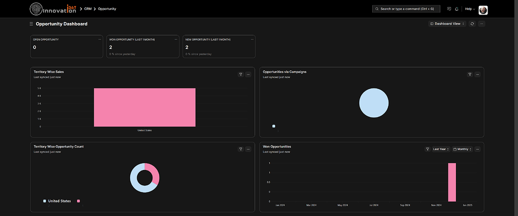The width and height of the screenshot is (518, 216).
Task: Change the Monthly interval dropdown
Action: 461,149
